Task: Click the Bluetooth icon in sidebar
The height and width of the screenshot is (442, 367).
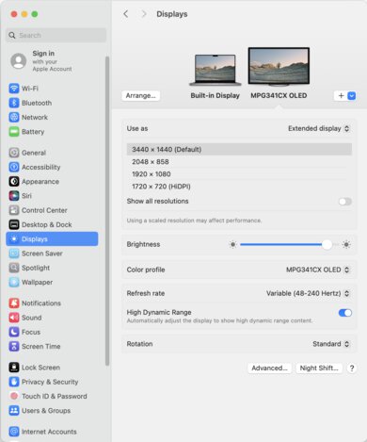Action: [x=14, y=103]
